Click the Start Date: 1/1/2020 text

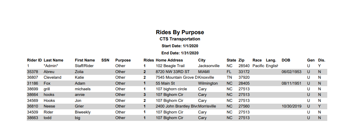tap(180, 46)
